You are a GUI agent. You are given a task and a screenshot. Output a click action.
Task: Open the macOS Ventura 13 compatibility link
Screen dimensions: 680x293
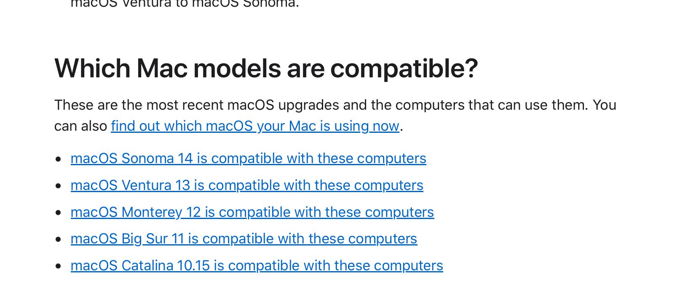(247, 185)
